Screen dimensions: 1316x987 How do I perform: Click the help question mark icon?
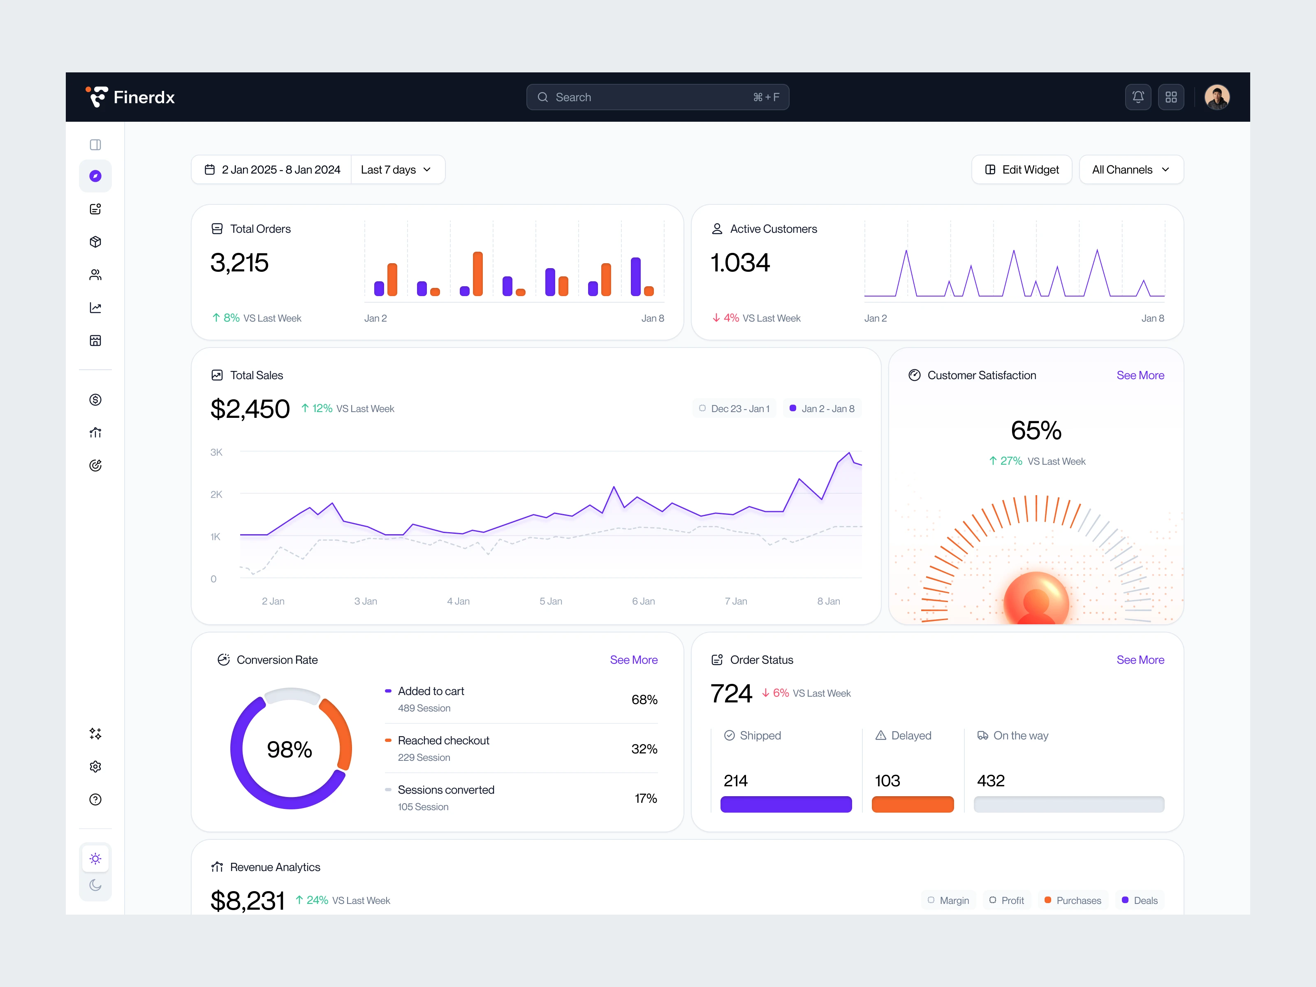[95, 799]
